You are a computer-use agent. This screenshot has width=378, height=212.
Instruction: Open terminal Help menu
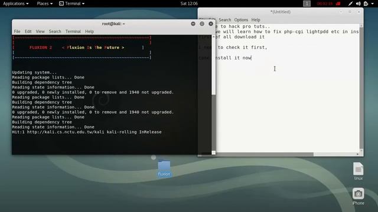click(89, 31)
